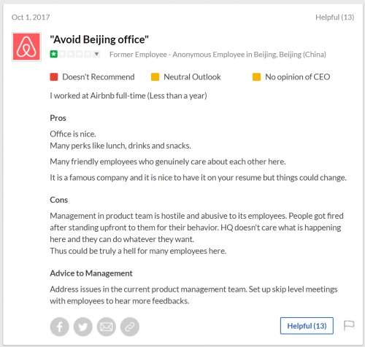Click the Former Employee location text

click(x=218, y=55)
